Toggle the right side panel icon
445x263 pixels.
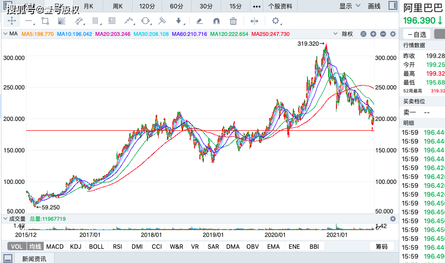[x=393, y=5]
